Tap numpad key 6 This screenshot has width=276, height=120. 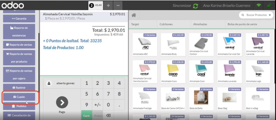[97, 94]
